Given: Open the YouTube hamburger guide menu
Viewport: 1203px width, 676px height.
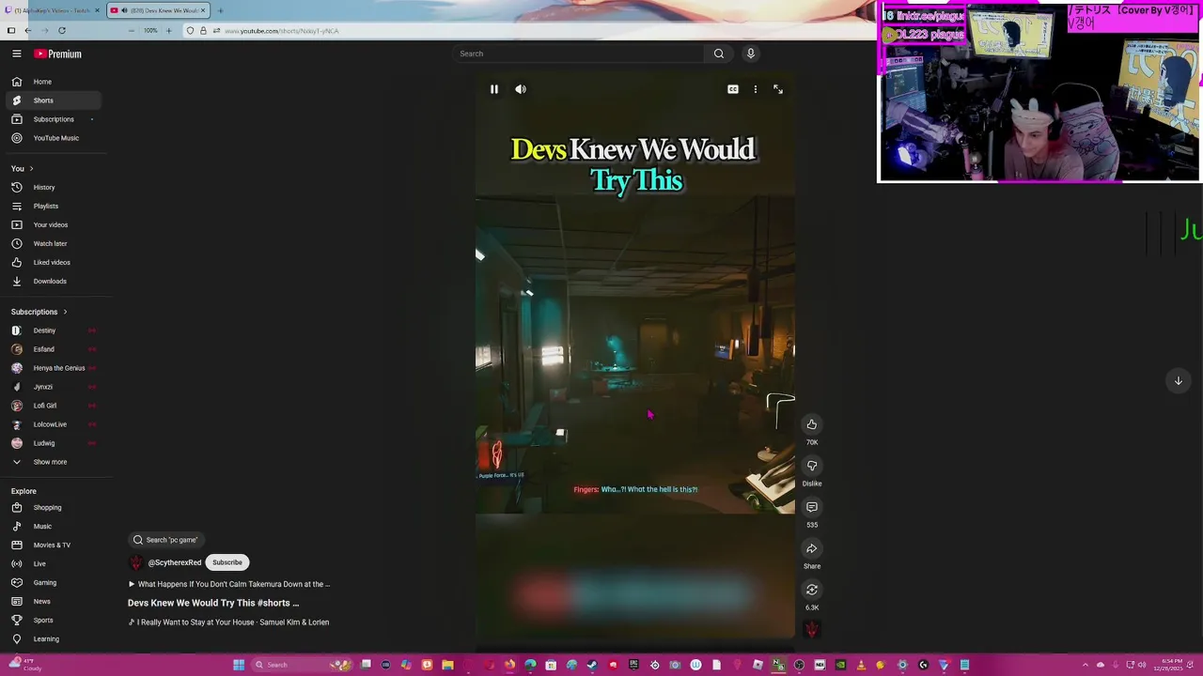Looking at the screenshot, I should click(x=16, y=54).
